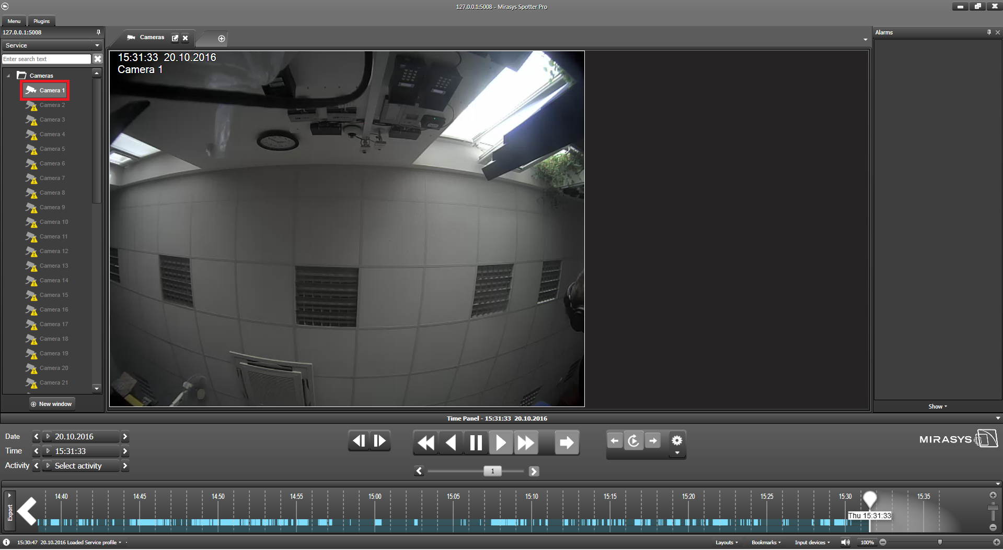Pause the video playback

click(476, 443)
